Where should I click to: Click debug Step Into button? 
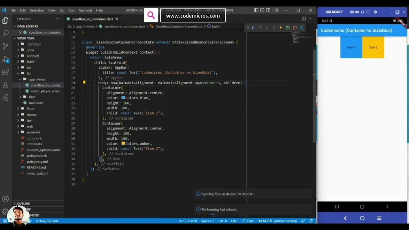tap(267, 28)
